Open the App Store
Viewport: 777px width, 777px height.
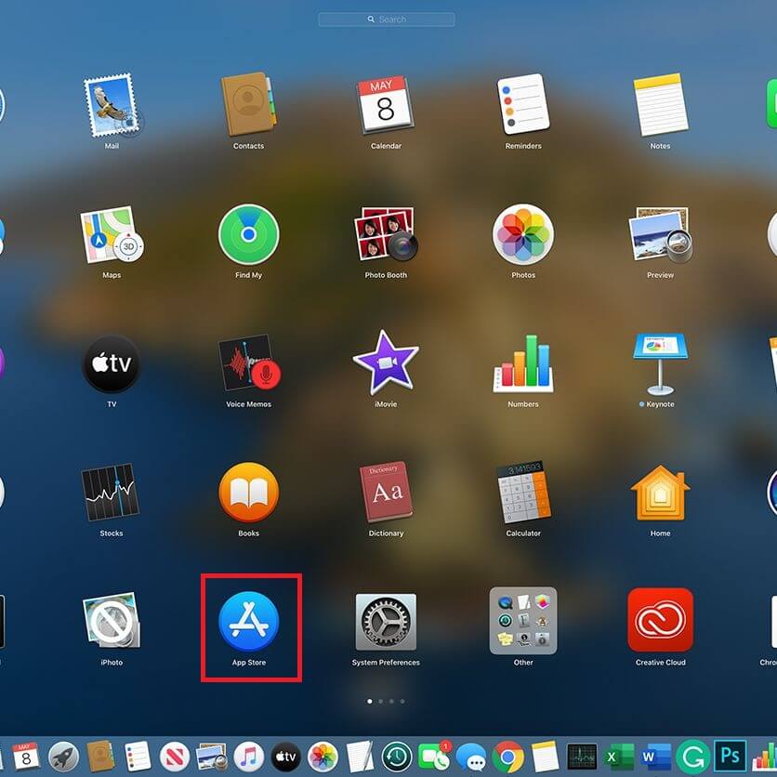pyautogui.click(x=249, y=622)
